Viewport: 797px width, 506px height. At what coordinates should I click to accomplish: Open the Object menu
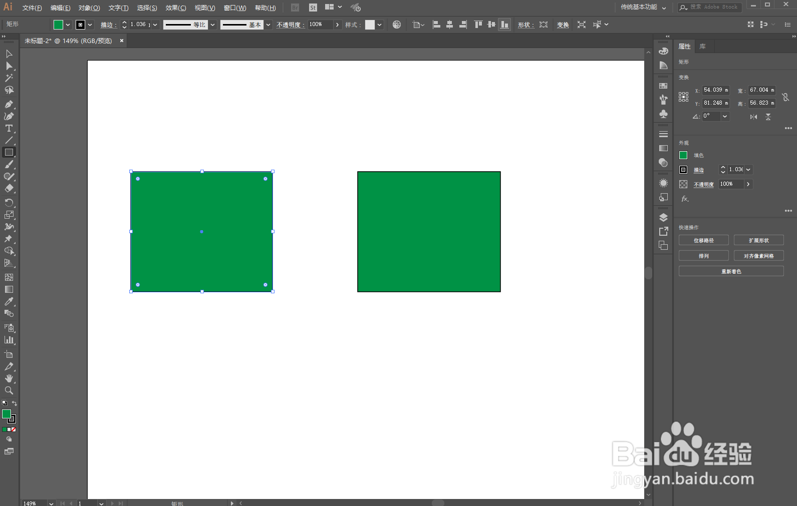(89, 8)
